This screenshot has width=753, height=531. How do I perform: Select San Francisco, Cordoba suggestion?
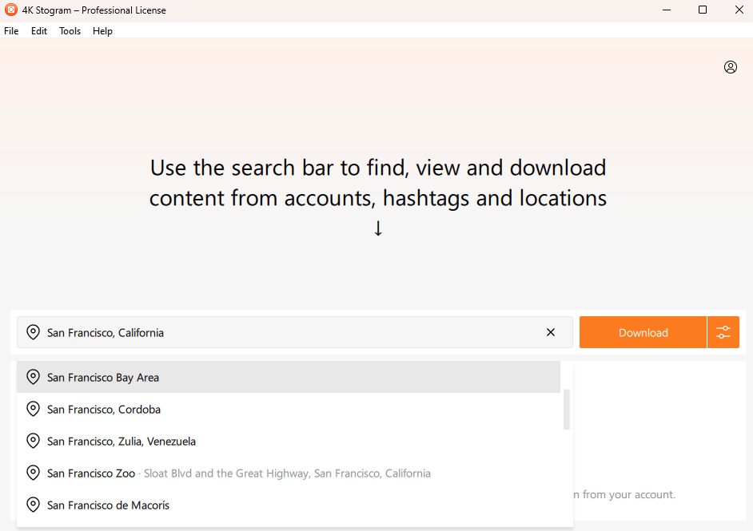pos(288,409)
